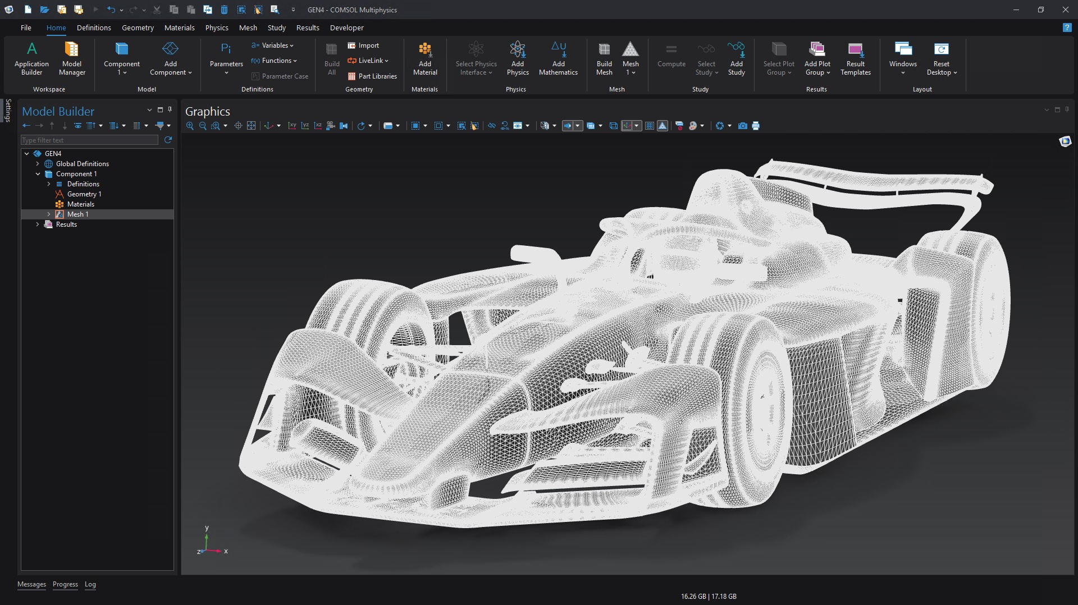
Task: Open Result Templates
Action: point(855,58)
